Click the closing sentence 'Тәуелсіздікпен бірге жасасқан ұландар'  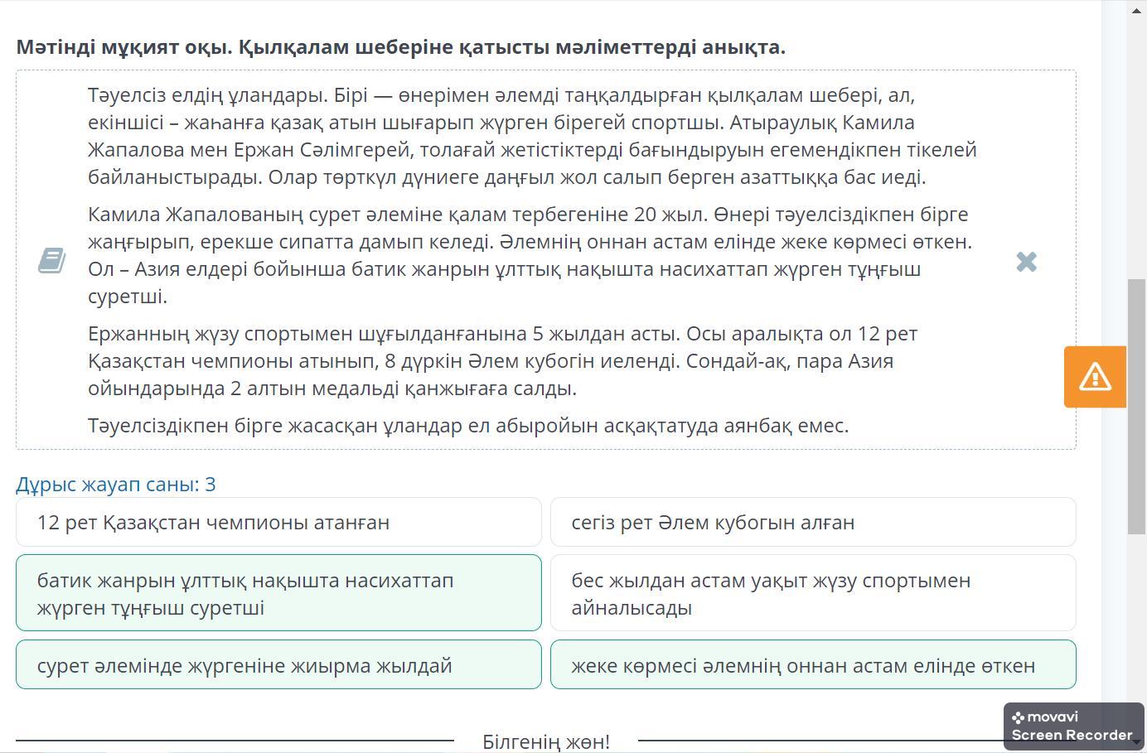click(x=468, y=426)
